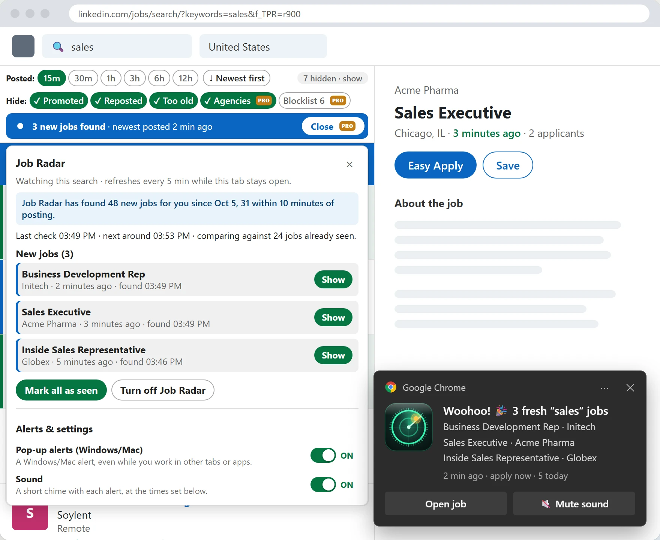
Task: Click the sales keyword search field
Action: pos(117,46)
